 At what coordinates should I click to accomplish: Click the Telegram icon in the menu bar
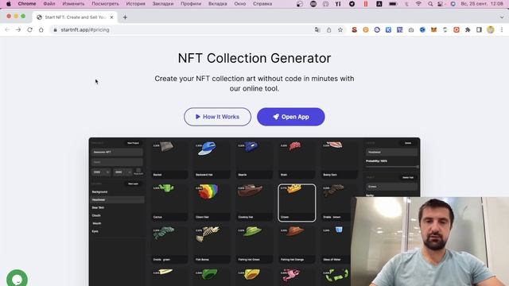[352, 4]
